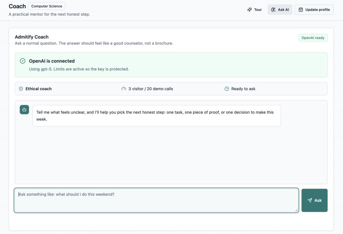
Task: Click the Ready to ask clock icon
Action: [227, 89]
